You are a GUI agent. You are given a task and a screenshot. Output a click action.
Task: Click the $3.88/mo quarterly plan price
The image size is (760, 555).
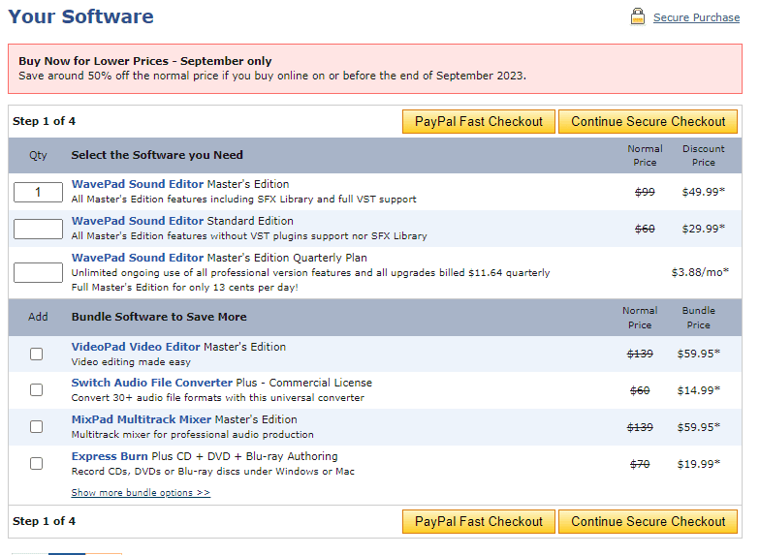coord(700,272)
